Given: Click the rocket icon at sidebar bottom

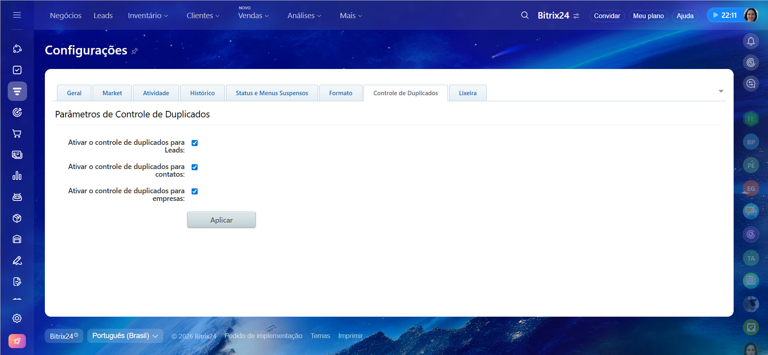Looking at the screenshot, I should [17, 341].
